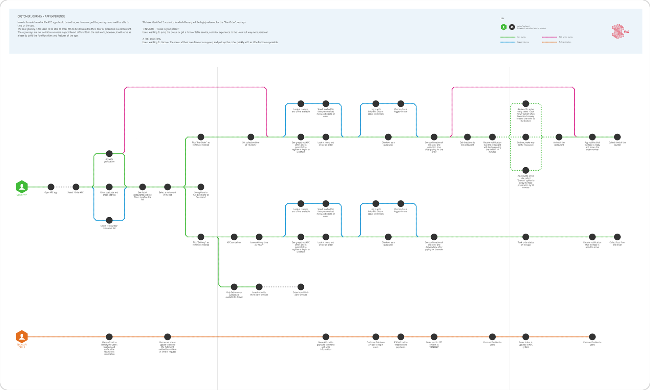The height and width of the screenshot is (390, 650).
Task: Click the 'Collect food at the counter' node
Action: [x=617, y=137]
